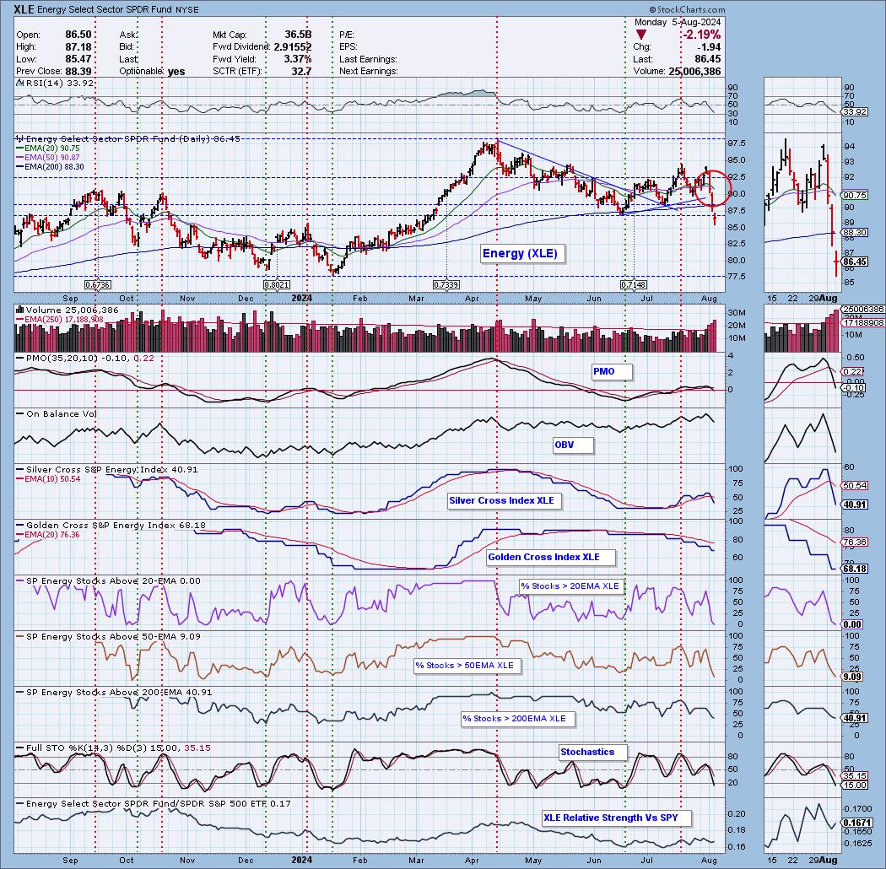Click the 2024 label on top time axis
The height and width of the screenshot is (869, 886).
(x=302, y=298)
